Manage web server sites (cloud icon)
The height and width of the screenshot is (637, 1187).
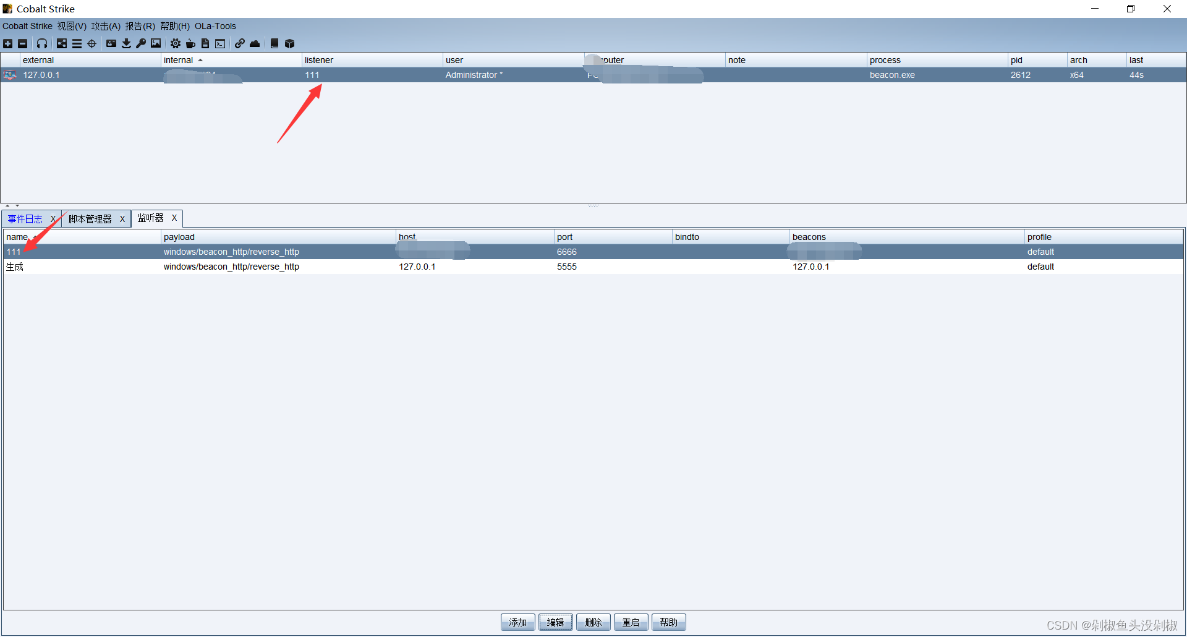point(255,43)
